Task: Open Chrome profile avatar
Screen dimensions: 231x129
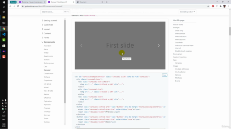Action: click(225, 6)
